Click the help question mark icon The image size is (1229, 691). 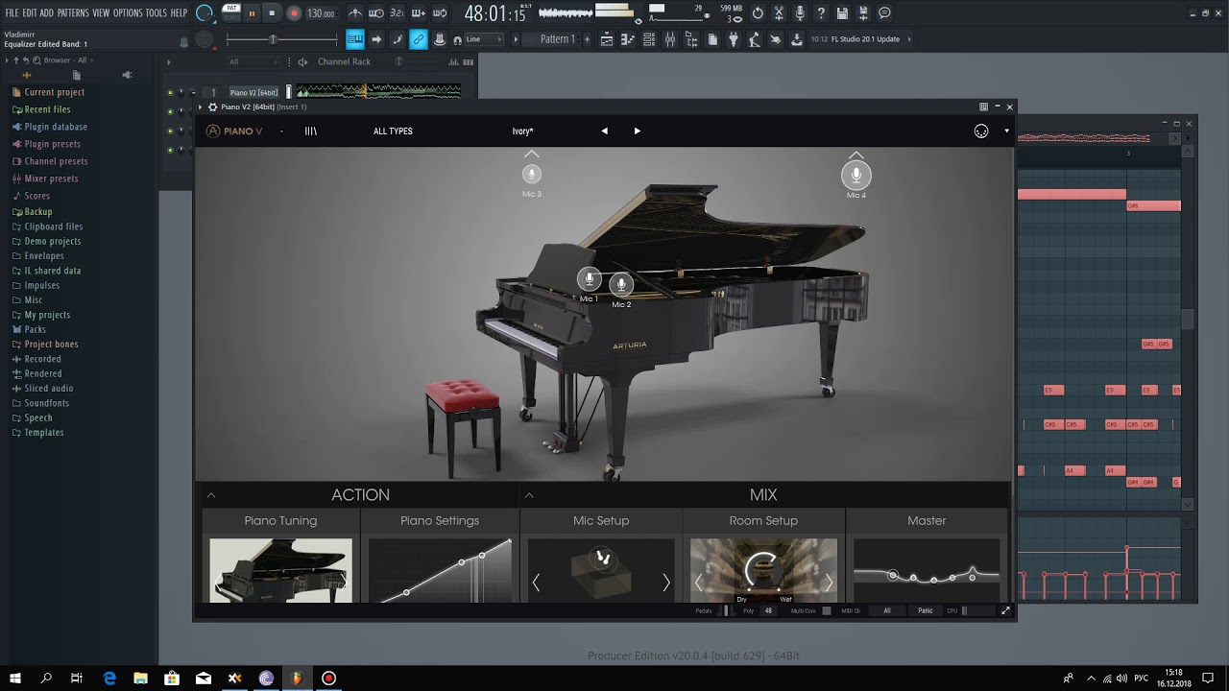(x=821, y=13)
